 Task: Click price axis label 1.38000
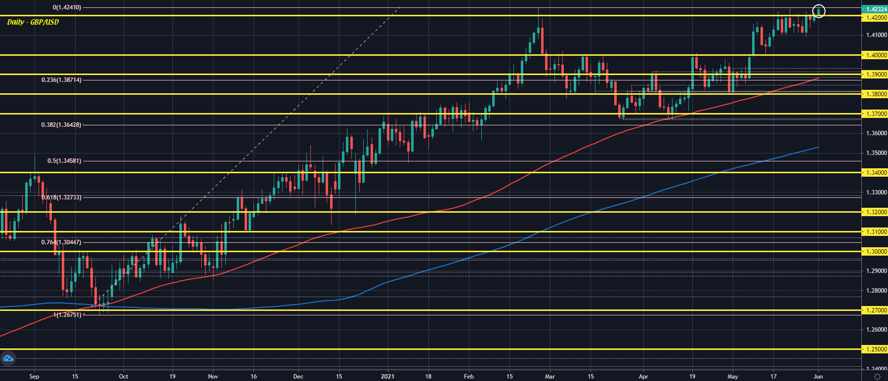(874, 94)
